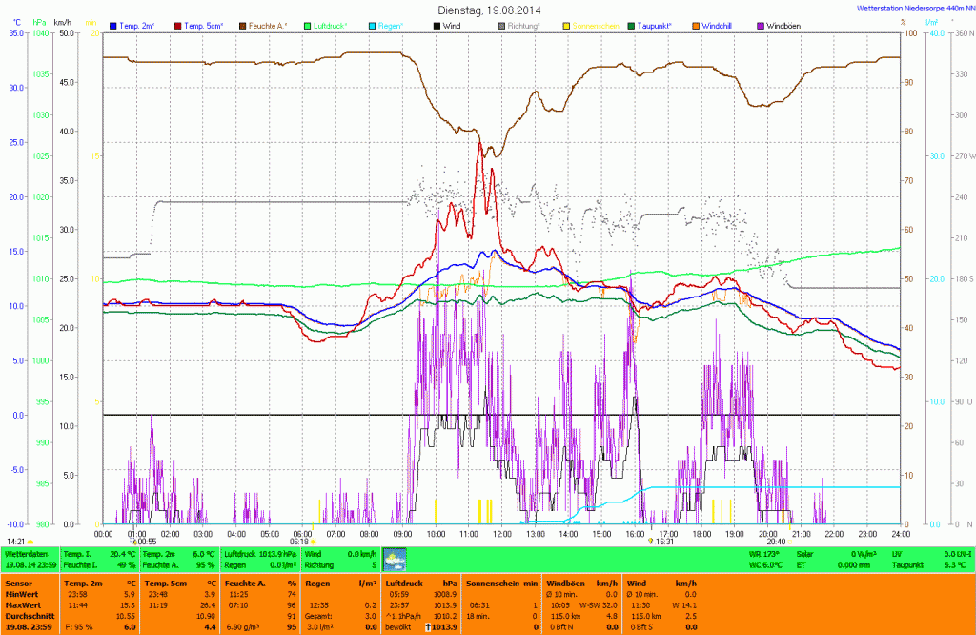The width and height of the screenshot is (976, 635).
Task: Click the green Luftdruck legend swatch
Action: click(x=307, y=24)
